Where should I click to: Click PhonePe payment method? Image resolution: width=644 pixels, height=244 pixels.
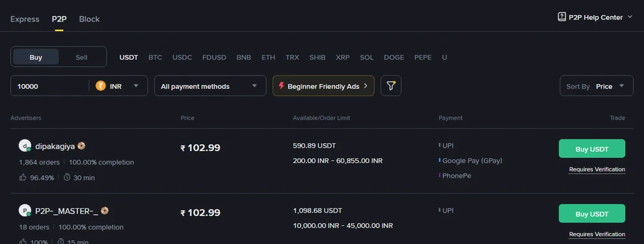pyautogui.click(x=456, y=176)
